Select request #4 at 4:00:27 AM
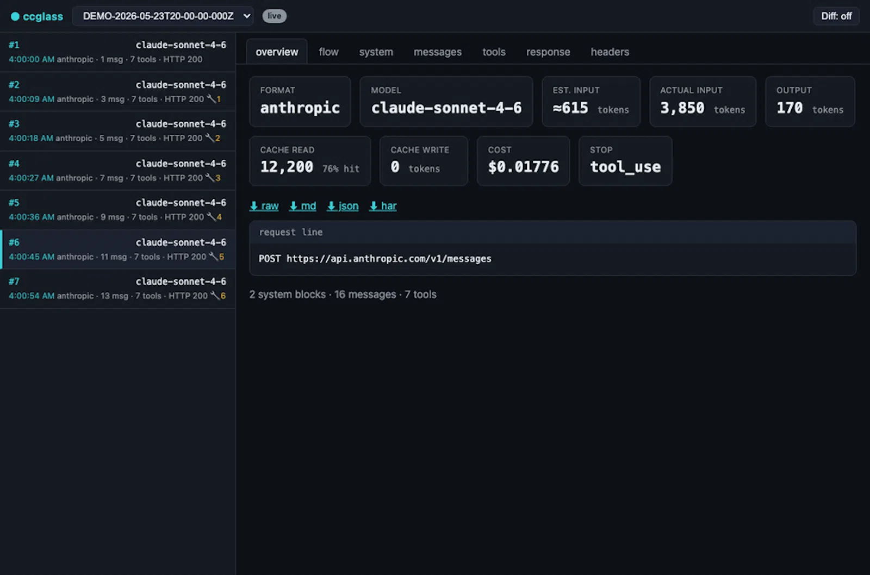This screenshot has height=575, width=870. coord(117,171)
